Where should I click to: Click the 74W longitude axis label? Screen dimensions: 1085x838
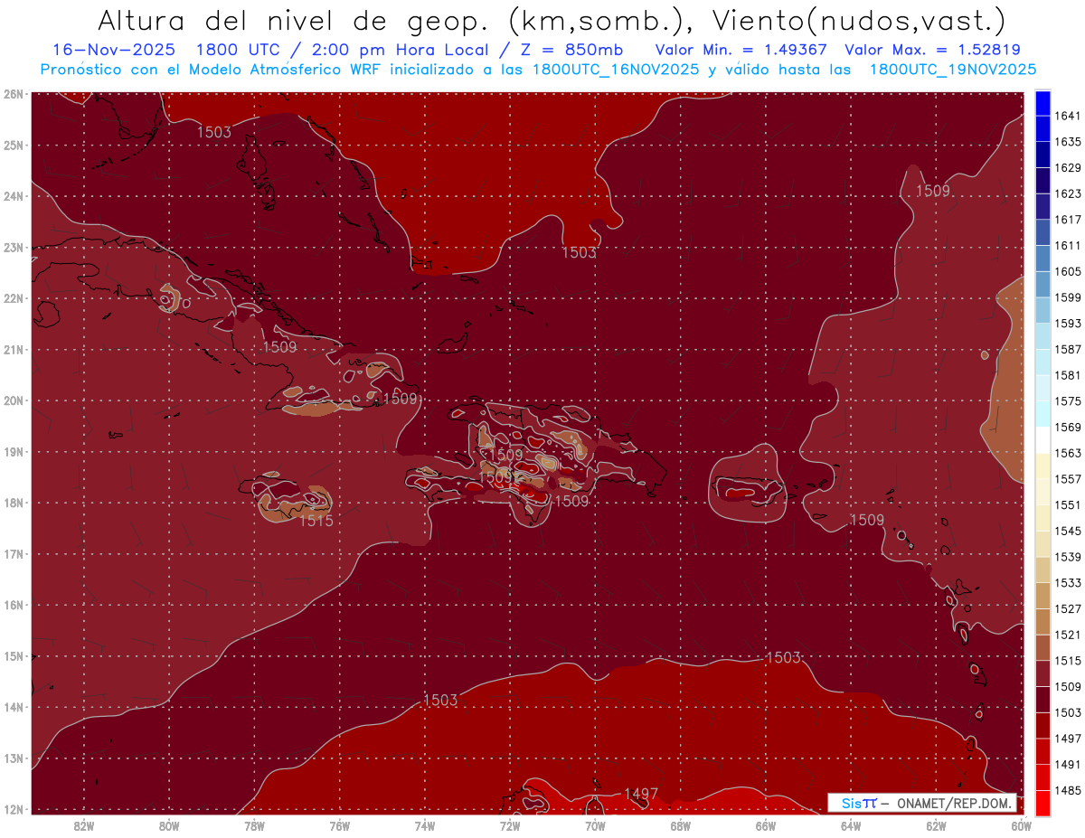(x=425, y=825)
